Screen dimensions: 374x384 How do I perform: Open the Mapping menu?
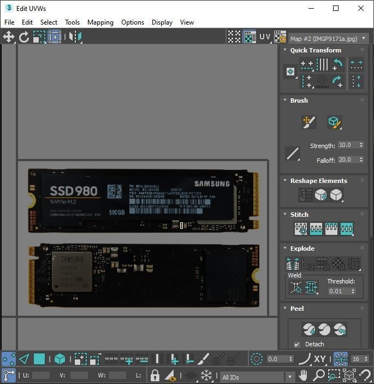pos(100,22)
